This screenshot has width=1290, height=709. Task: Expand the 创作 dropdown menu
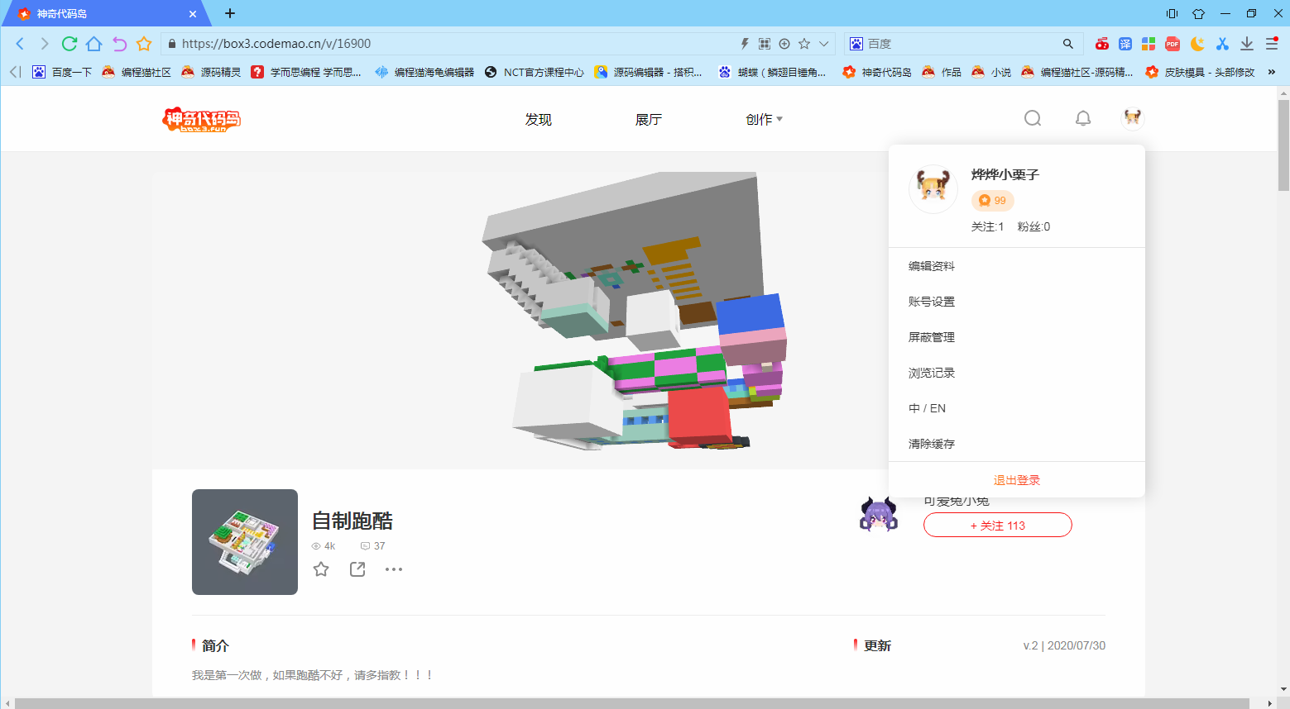click(x=764, y=120)
